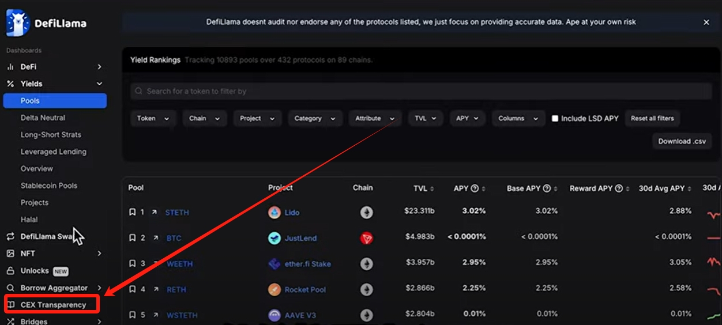
Task: Toggle the Include LSD APY checkbox
Action: click(555, 119)
